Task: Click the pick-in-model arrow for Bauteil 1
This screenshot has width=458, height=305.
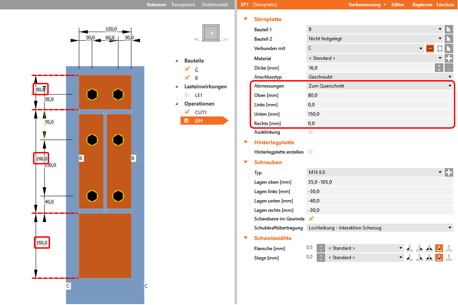Action: [449, 29]
